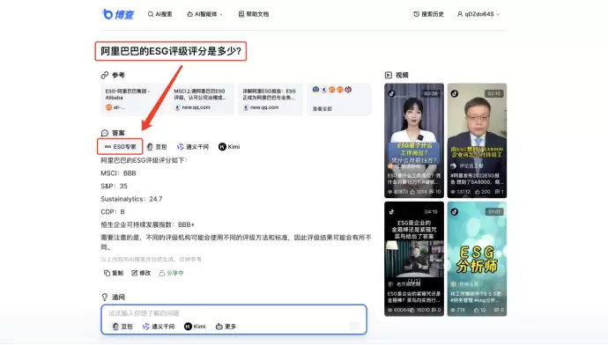The width and height of the screenshot is (608, 345).
Task: Click TikTok icon on the 04:19 video
Action: (391, 212)
